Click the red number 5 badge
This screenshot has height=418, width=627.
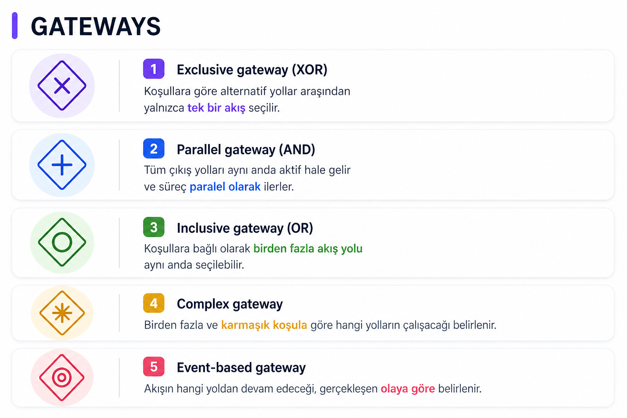[x=153, y=367]
